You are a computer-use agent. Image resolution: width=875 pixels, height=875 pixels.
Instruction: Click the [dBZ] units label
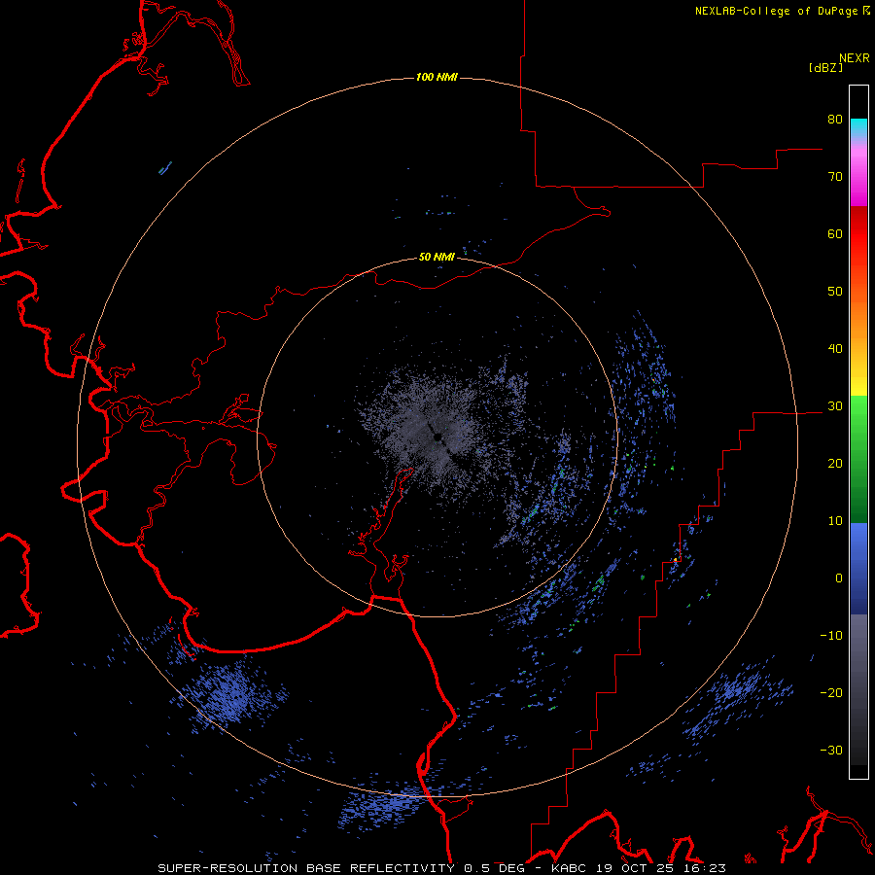pyautogui.click(x=825, y=68)
